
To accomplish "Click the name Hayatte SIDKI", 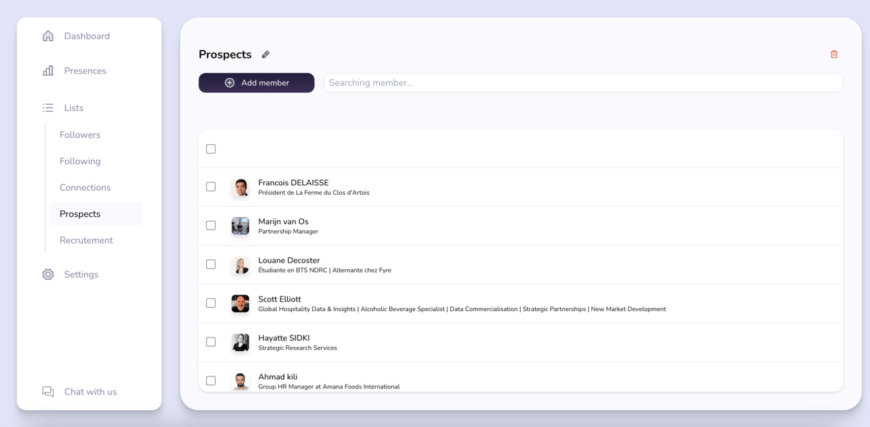I will (x=284, y=338).
